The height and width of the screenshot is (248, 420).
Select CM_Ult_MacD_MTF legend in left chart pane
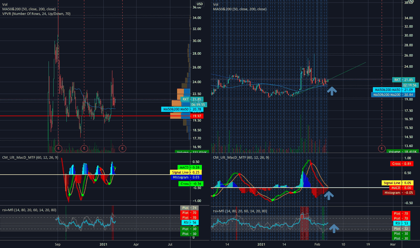[30, 157]
